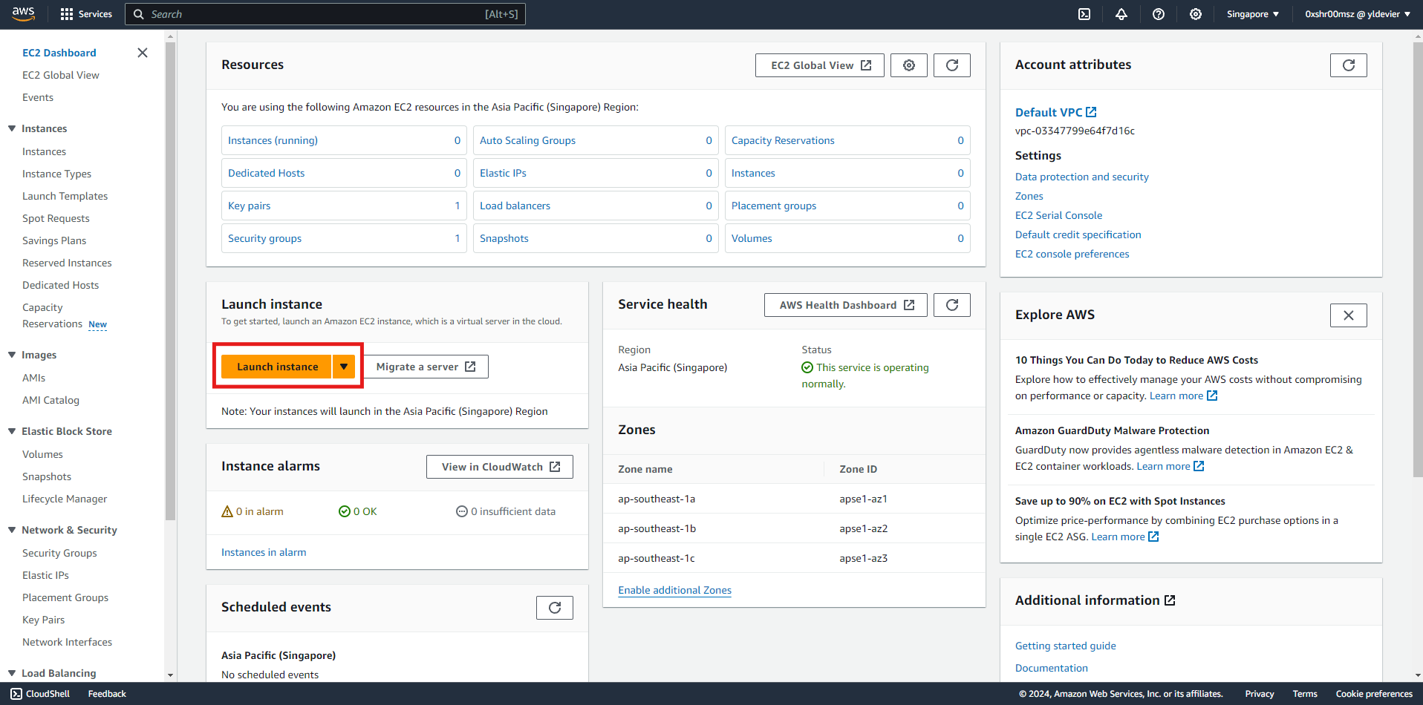The image size is (1423, 705).
Task: Refresh the Resources panel
Action: click(952, 65)
